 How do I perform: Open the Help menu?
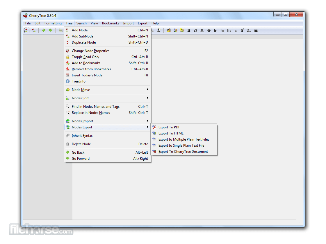pos(155,23)
